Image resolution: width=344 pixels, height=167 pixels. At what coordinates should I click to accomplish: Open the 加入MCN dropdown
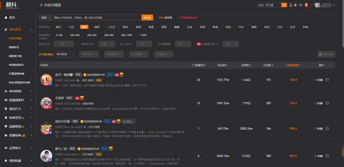coord(144,44)
